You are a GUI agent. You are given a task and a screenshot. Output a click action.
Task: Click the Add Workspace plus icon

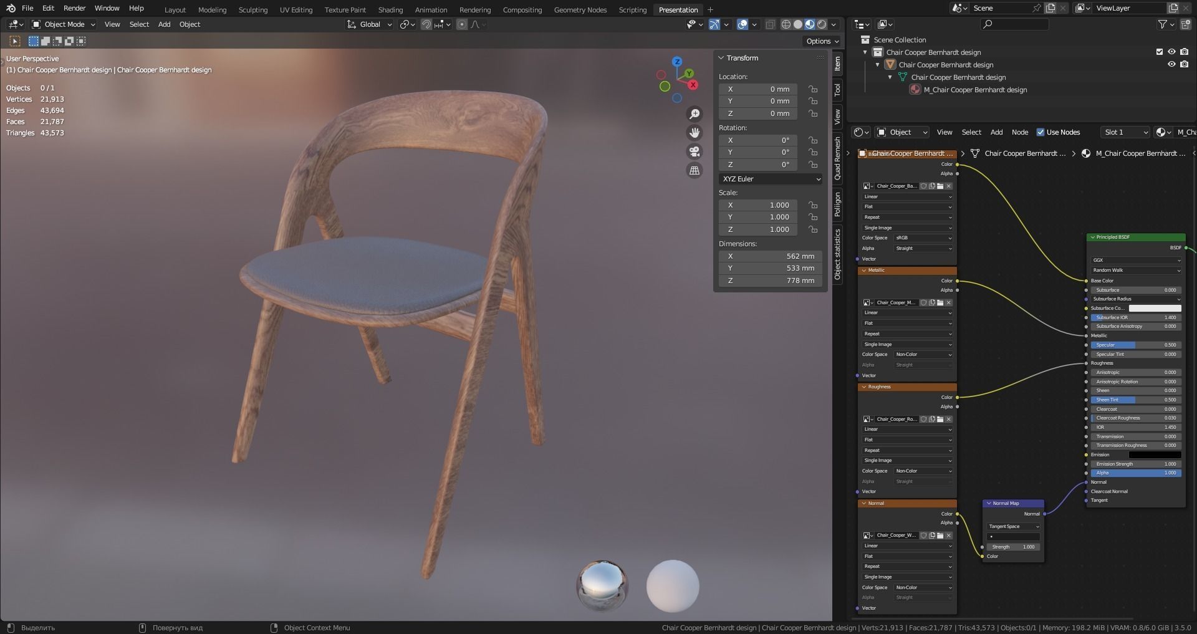click(x=710, y=9)
